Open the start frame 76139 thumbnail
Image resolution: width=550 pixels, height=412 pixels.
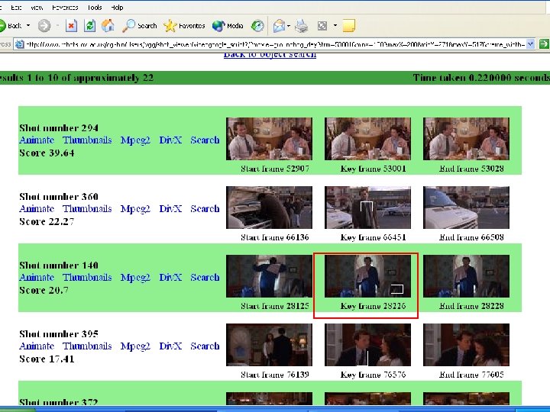269,345
